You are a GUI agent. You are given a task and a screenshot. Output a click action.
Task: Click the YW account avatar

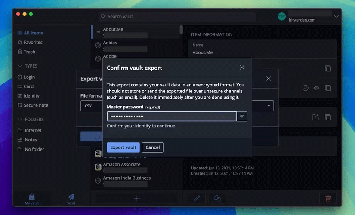point(282,16)
